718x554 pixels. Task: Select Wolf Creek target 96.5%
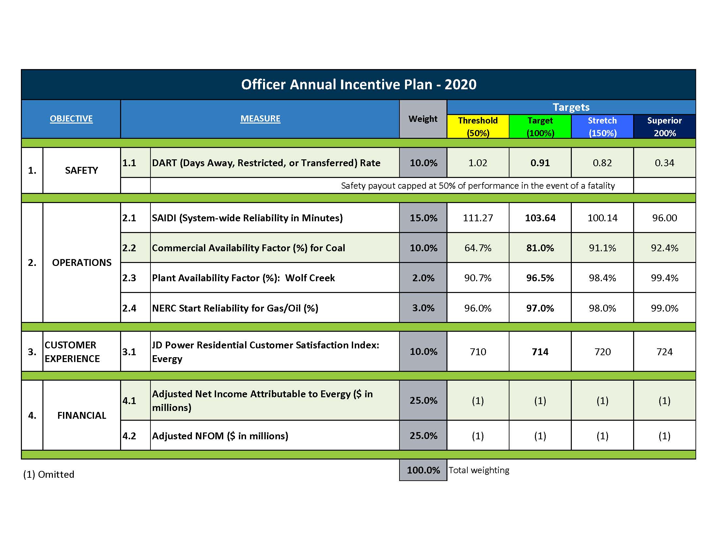click(x=540, y=278)
